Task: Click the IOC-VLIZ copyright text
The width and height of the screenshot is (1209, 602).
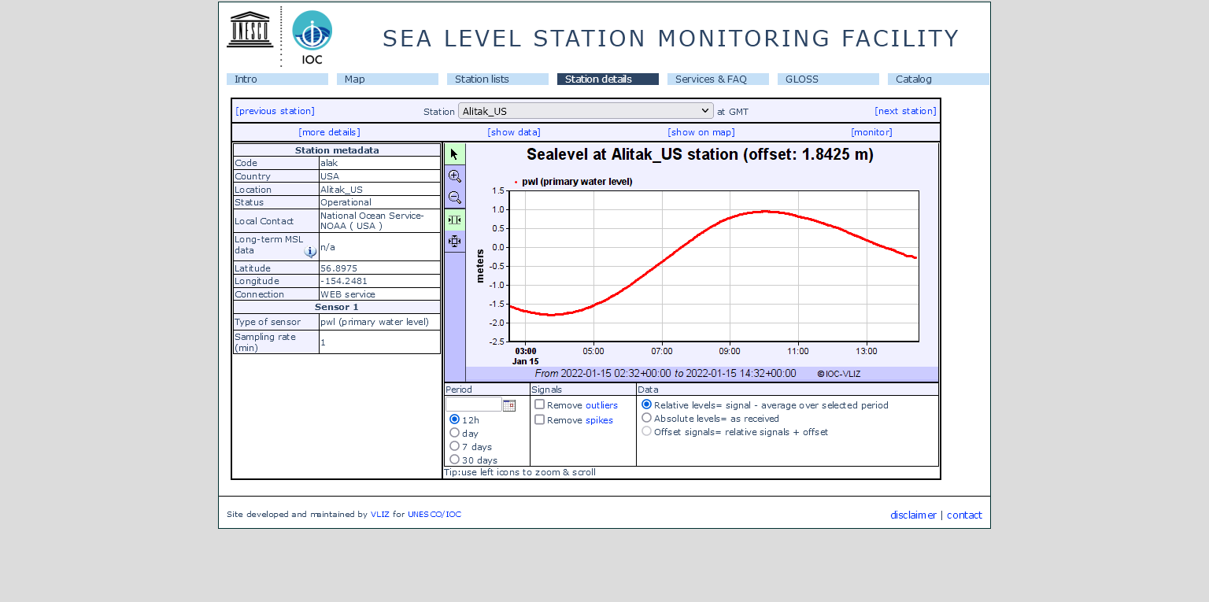Action: [x=839, y=375]
